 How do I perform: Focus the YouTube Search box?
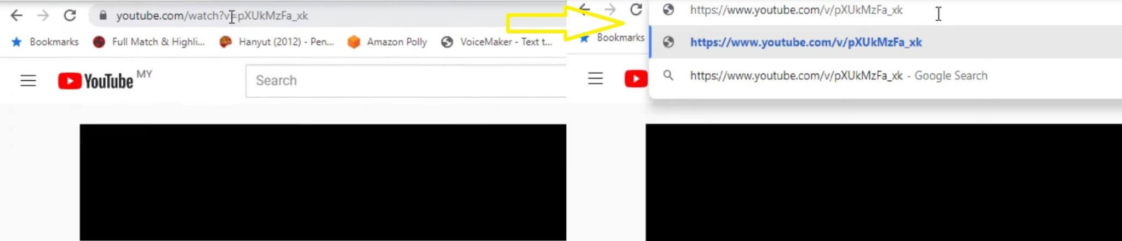406,81
